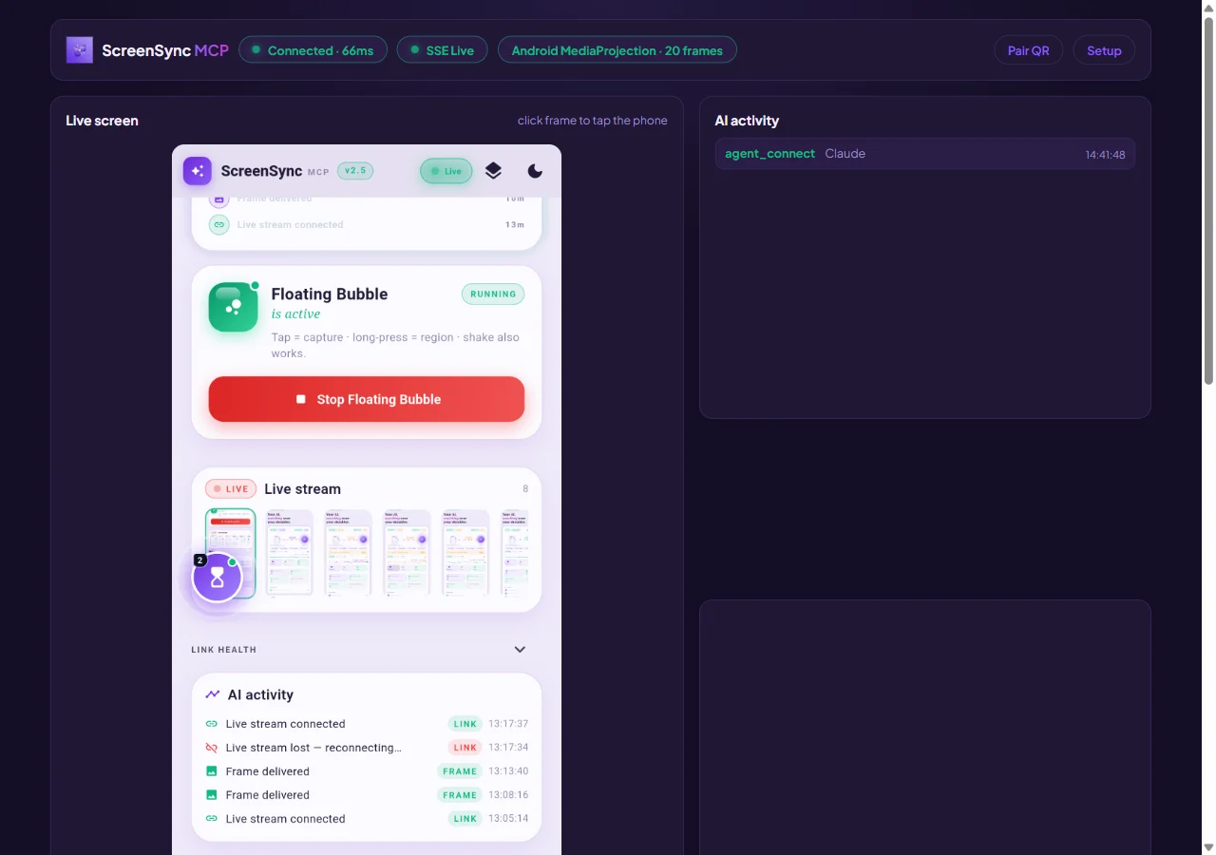Click the Android MediaProjection 20 frames pill
This screenshot has width=1216, height=855.
click(x=617, y=50)
